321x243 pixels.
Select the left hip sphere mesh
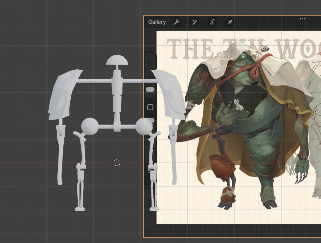[90, 126]
